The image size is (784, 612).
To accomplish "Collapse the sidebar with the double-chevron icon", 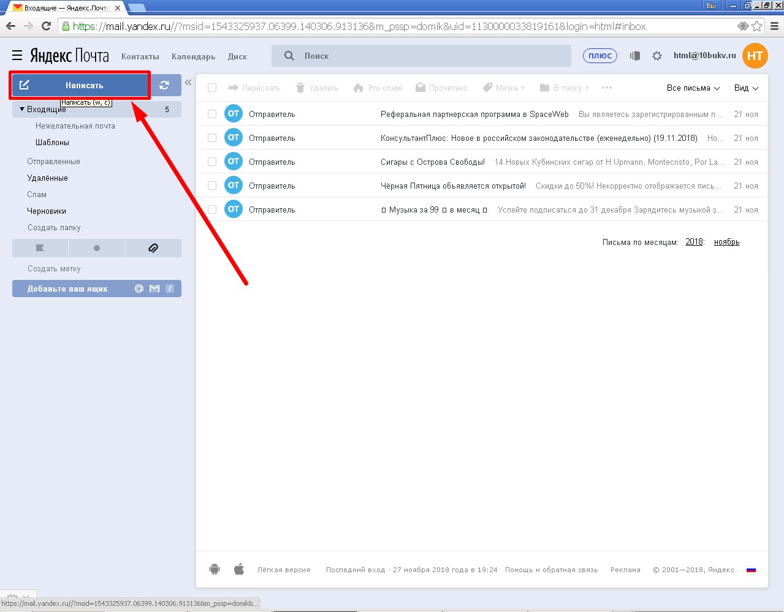I will point(188,82).
